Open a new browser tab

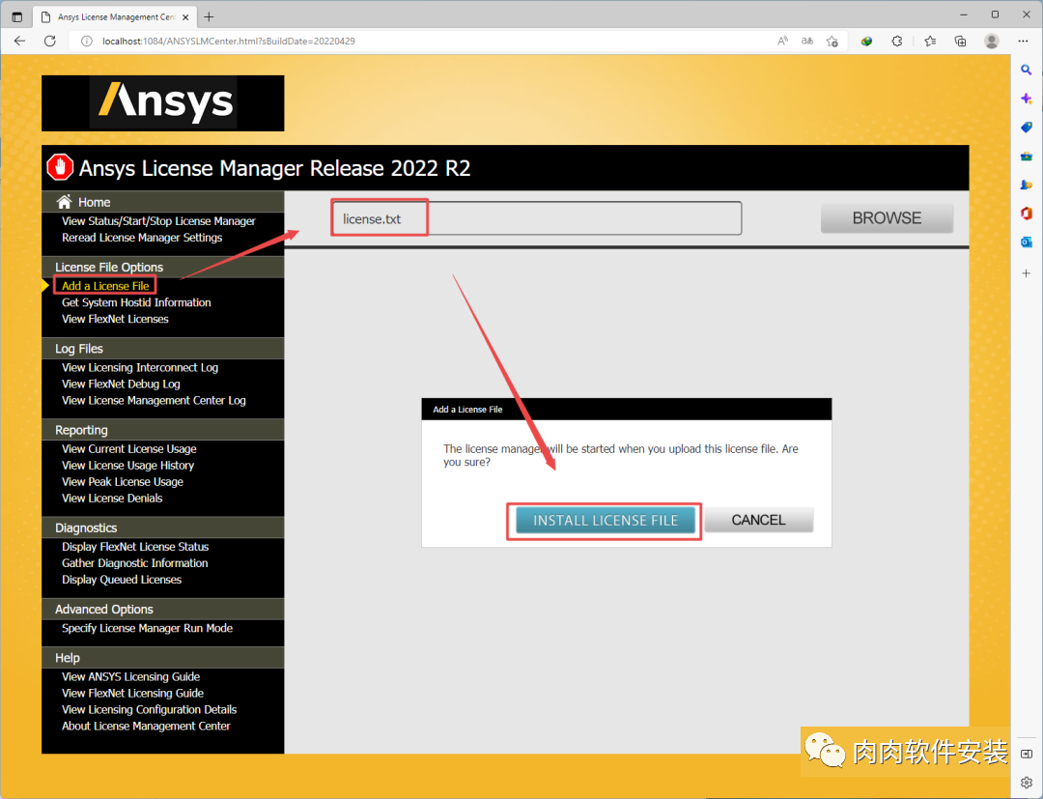(x=209, y=16)
